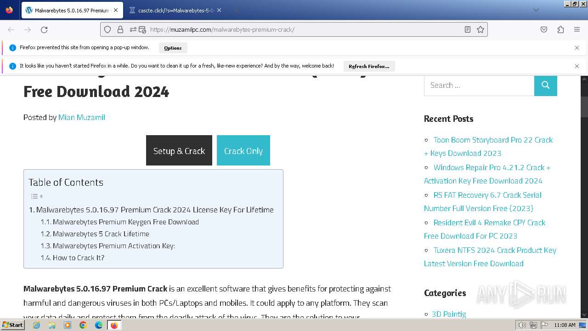
Task: Open the Firefox hamburger menu
Action: click(577, 29)
